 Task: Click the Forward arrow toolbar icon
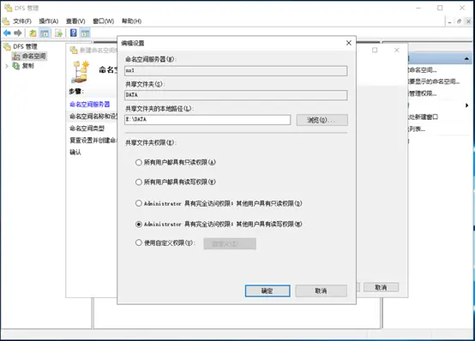coord(18,33)
